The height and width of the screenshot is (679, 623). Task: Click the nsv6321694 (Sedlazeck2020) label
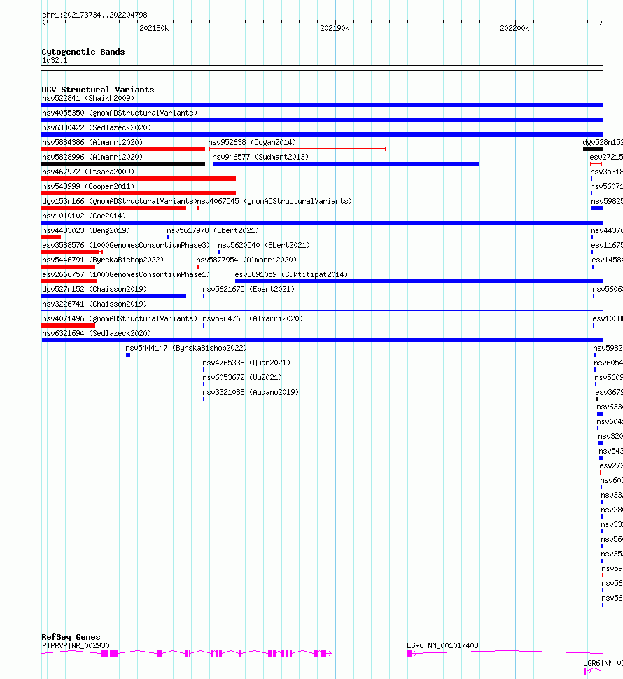click(x=97, y=334)
